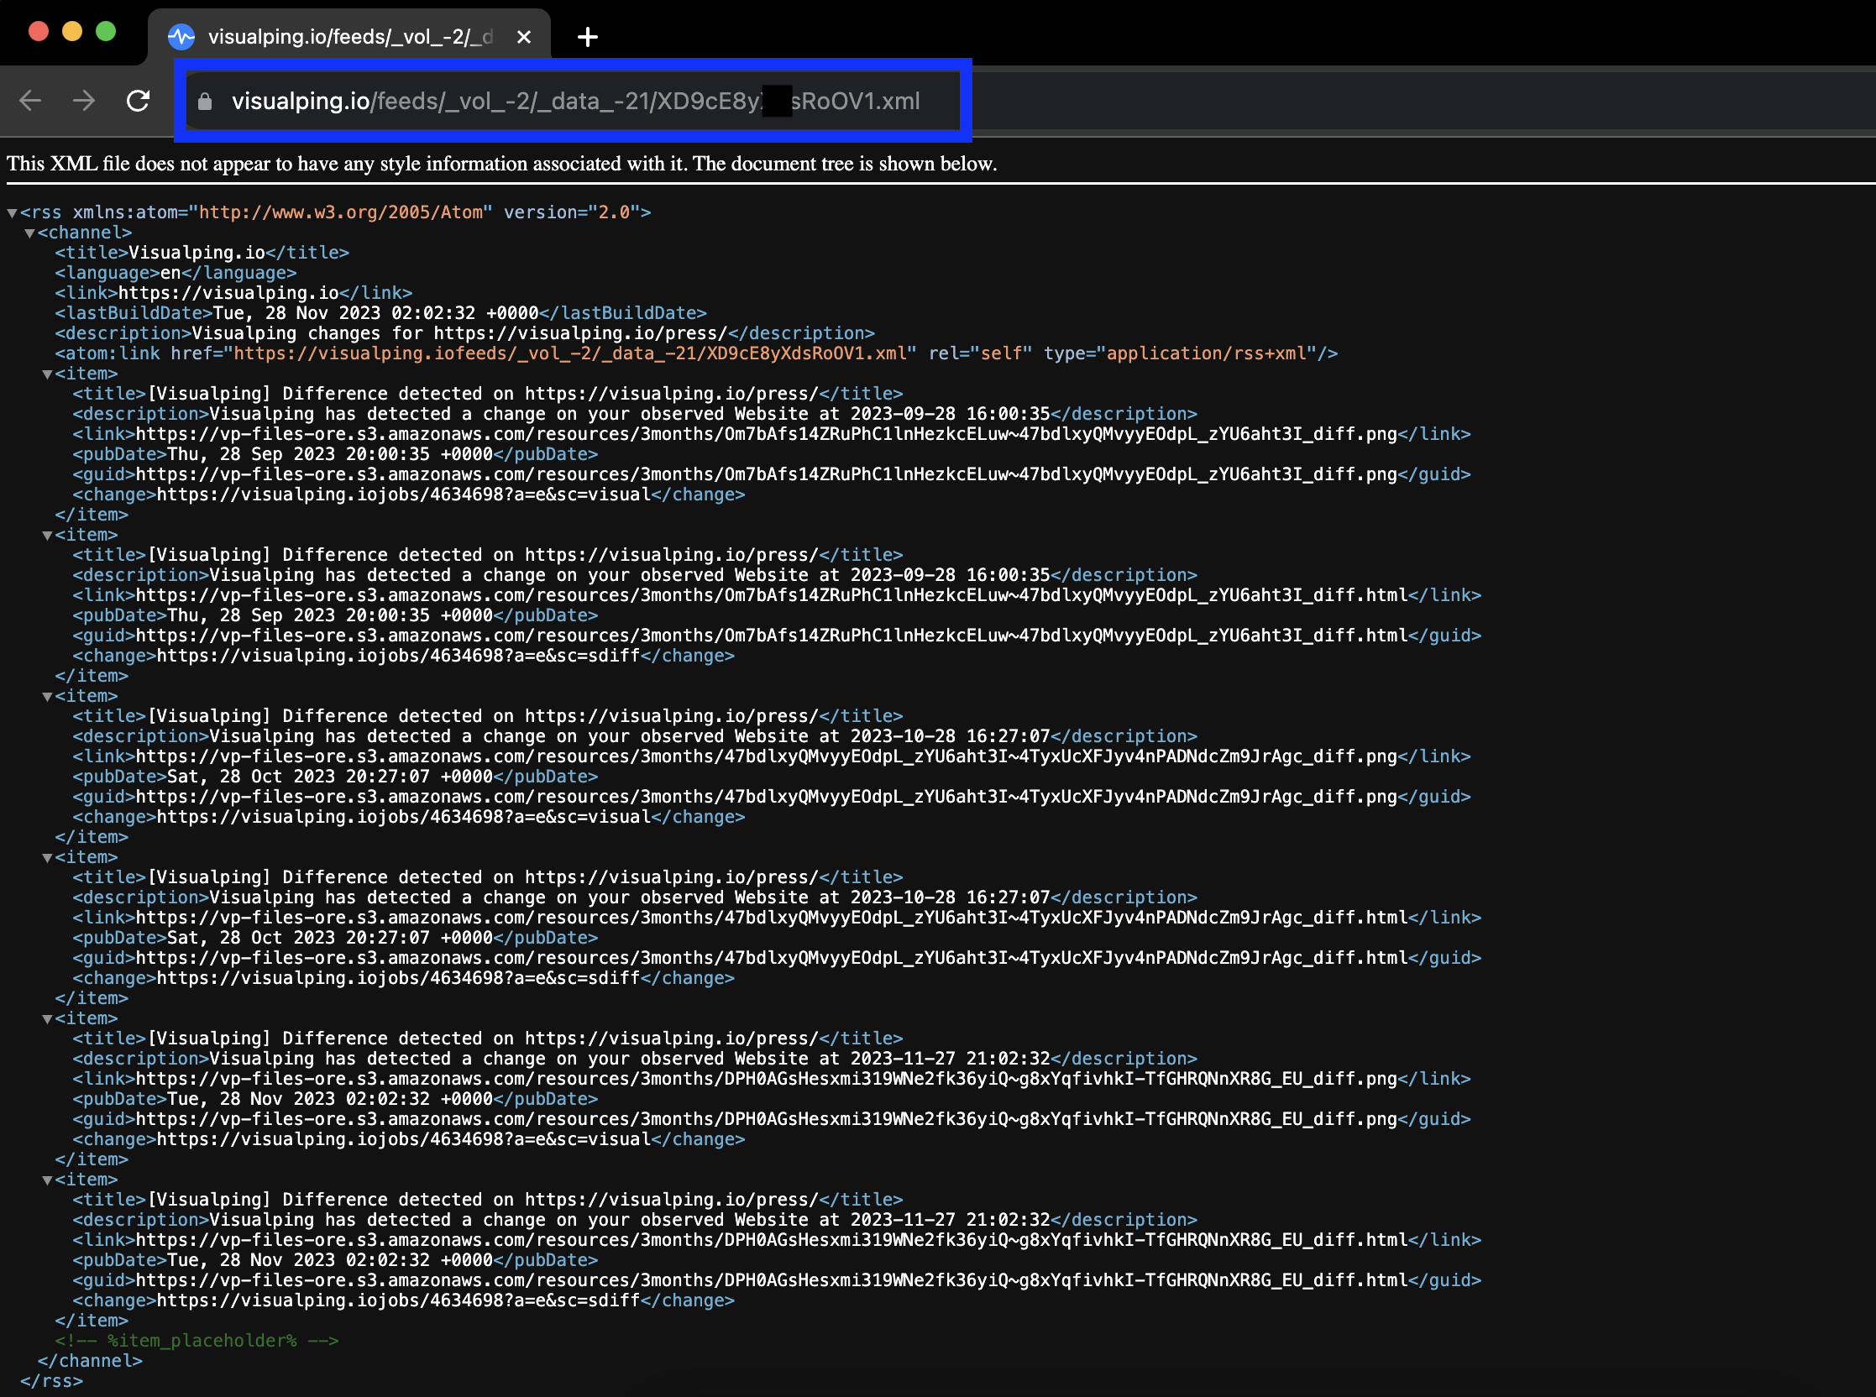This screenshot has width=1876, height=1397.
Task: Click the xmlns:atom URL http://www.w3.org/2005/Atom
Action: point(341,212)
